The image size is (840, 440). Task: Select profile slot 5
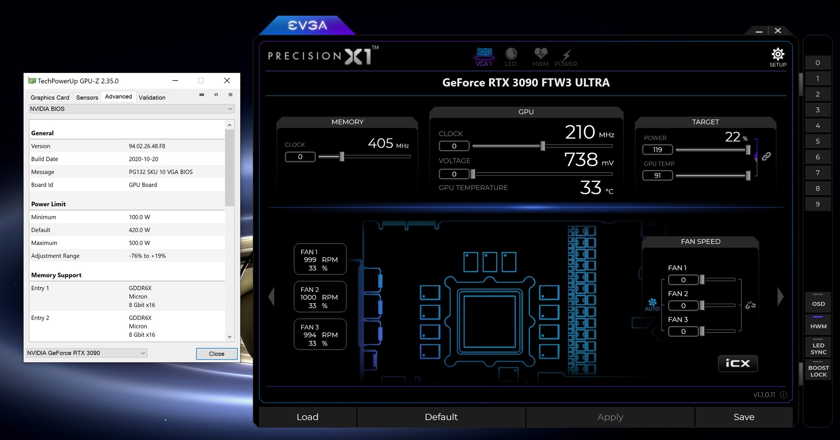[818, 142]
